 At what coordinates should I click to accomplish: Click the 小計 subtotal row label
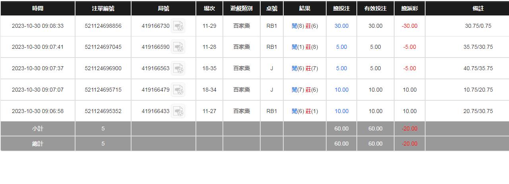38,128
